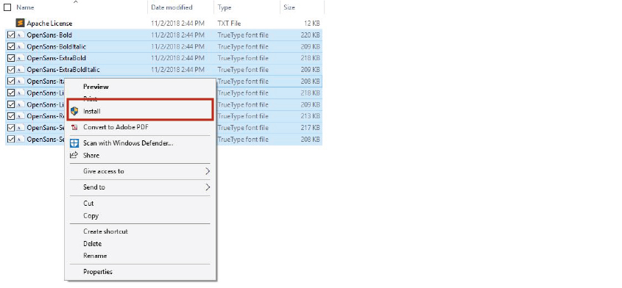Click the Adobe PDF convert icon

[74, 127]
